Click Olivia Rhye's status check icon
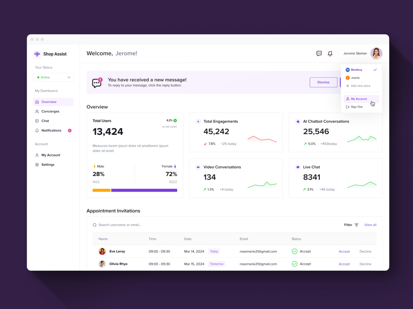The width and height of the screenshot is (413, 309). click(x=295, y=264)
